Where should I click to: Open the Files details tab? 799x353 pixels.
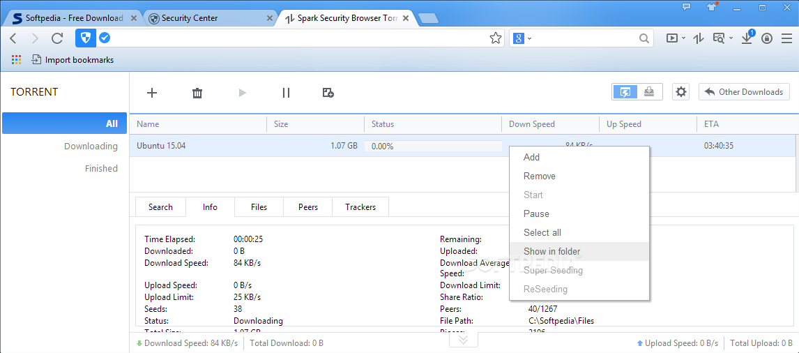(259, 207)
